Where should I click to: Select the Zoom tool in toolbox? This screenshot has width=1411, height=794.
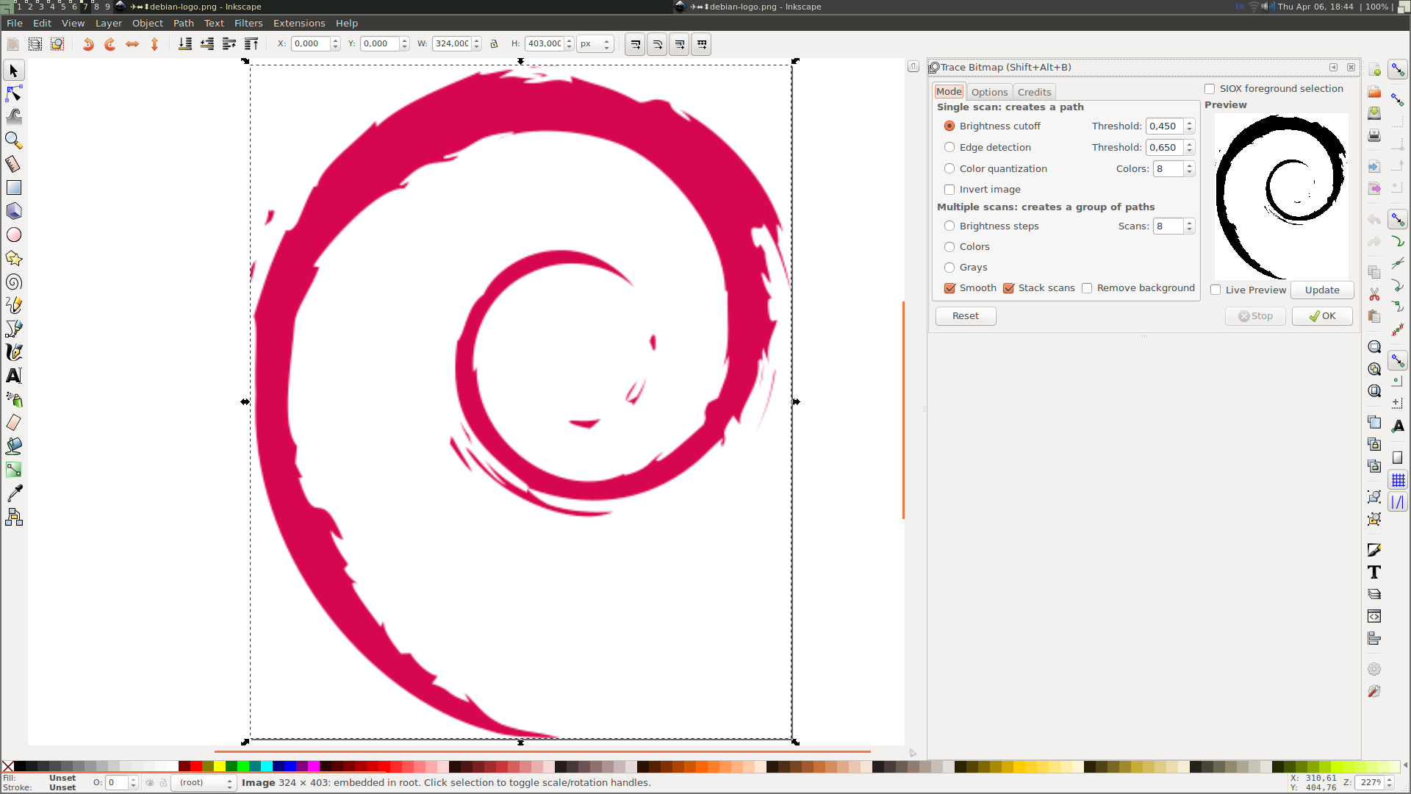tap(13, 140)
